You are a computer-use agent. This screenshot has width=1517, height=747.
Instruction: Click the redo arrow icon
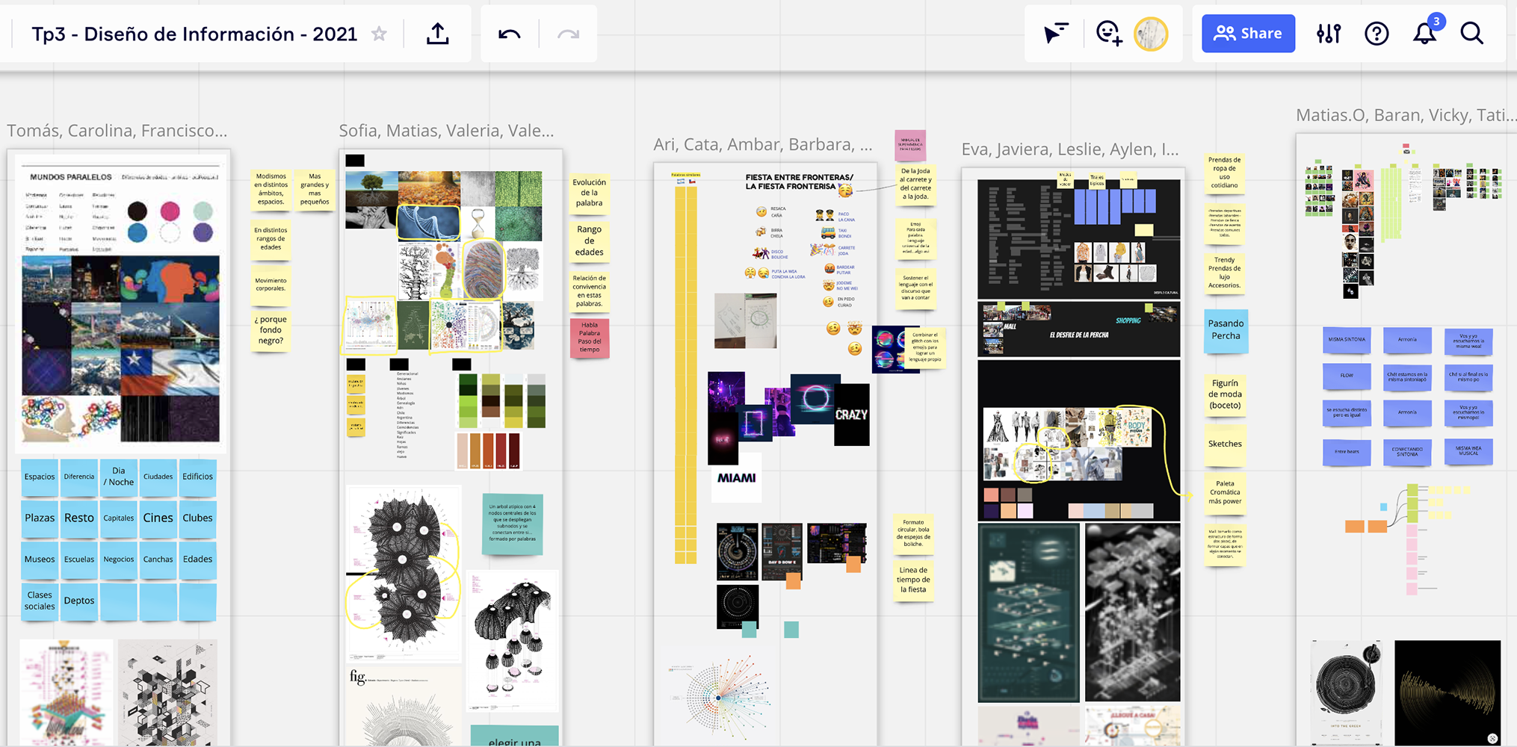click(568, 34)
